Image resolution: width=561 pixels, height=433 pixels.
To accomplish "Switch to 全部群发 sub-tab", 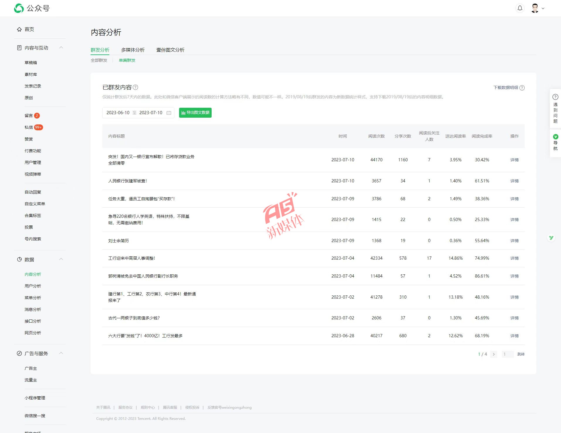I will click(99, 60).
